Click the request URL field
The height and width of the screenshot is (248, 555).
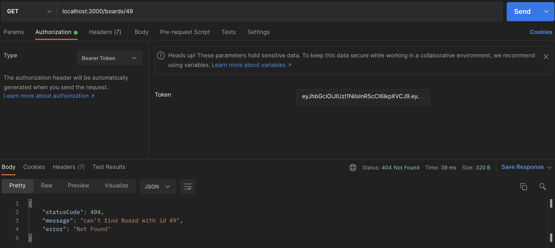[x=279, y=11]
